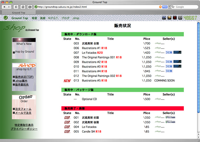Click the COMMING SOON text for item 013

(x=165, y=81)
